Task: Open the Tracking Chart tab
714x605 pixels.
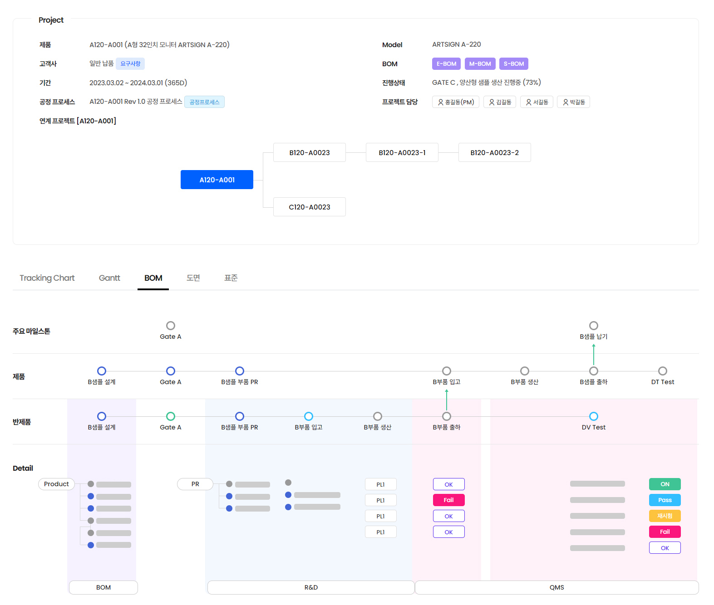Action: 47,278
